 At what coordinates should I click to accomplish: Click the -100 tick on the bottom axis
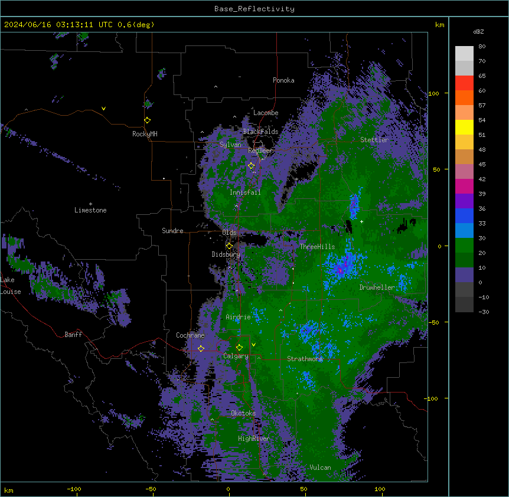pos(74,489)
